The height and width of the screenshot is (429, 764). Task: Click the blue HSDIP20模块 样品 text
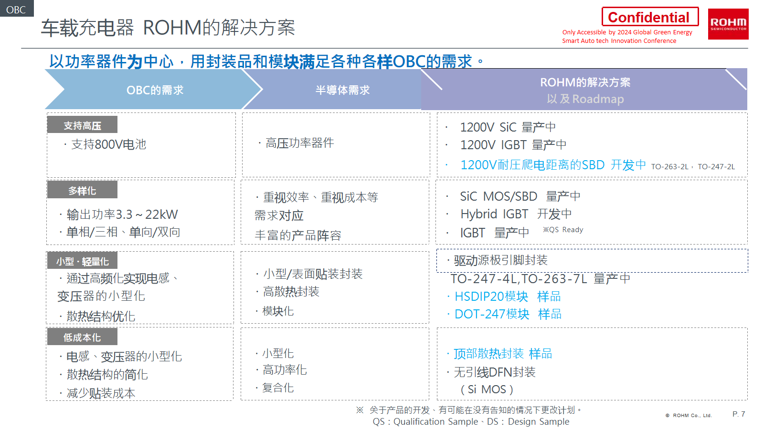click(507, 296)
